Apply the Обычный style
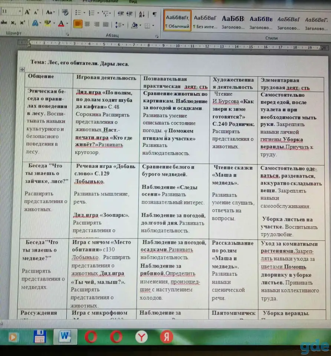This screenshot has height=356, width=331. pos(177,21)
